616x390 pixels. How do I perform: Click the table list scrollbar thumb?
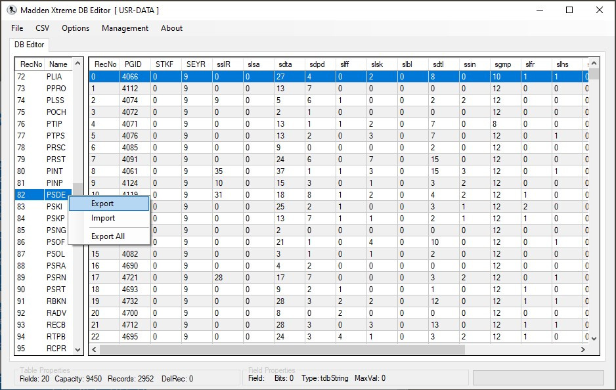77,189
